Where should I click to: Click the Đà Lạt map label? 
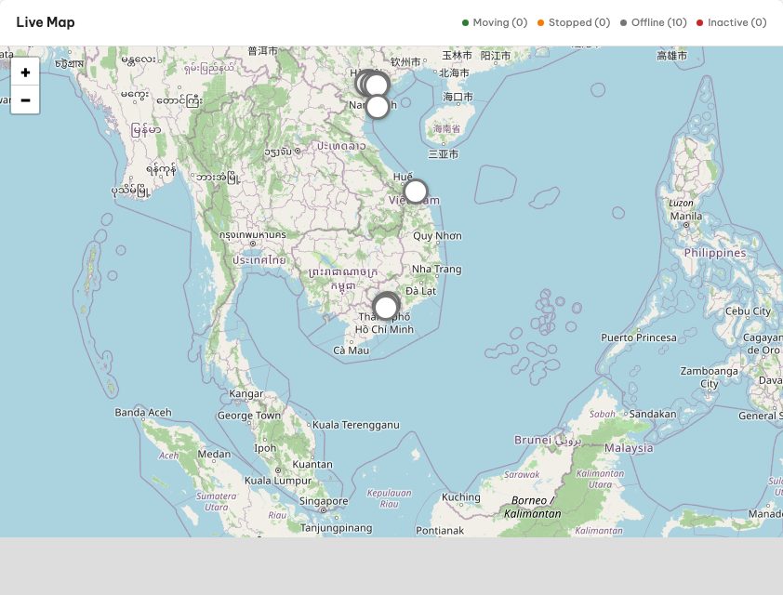(421, 290)
